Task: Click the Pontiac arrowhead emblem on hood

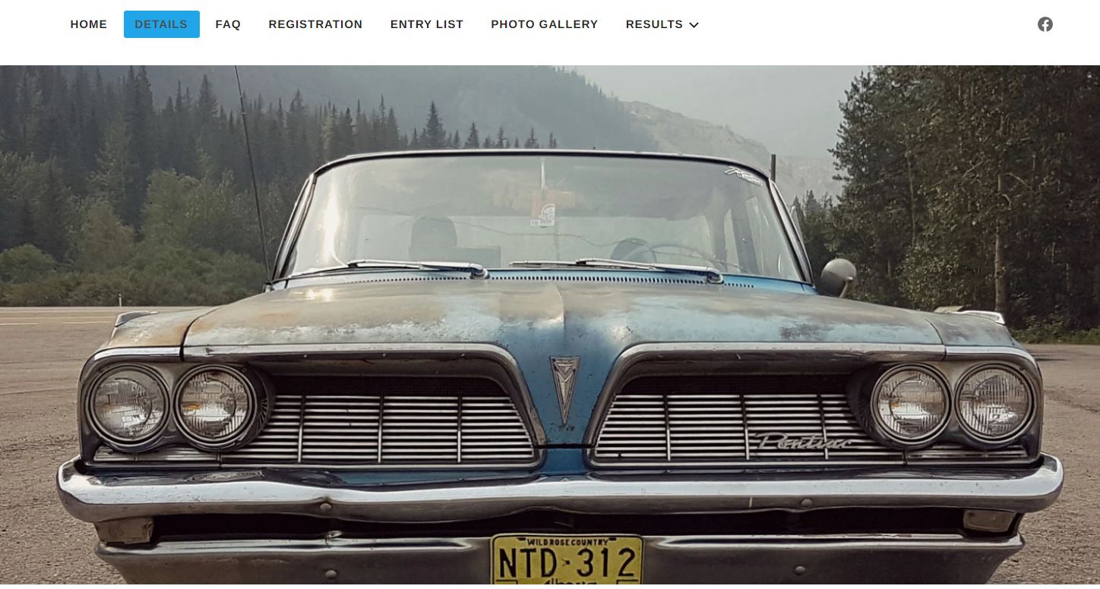Action: pos(564,389)
